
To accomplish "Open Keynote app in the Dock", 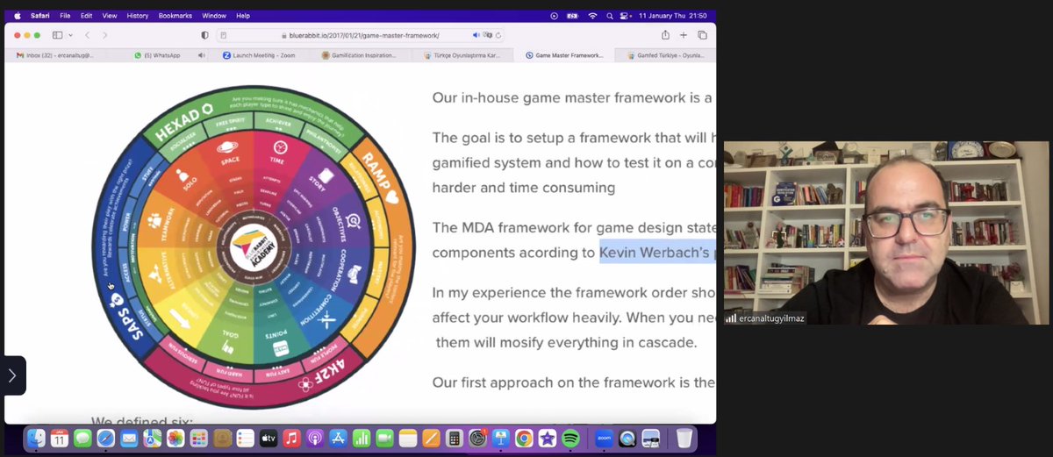I will [501, 438].
